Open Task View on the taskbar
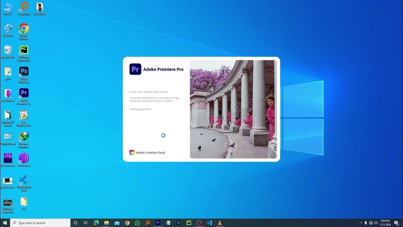Screen dimensions: 403x227 point(86,223)
